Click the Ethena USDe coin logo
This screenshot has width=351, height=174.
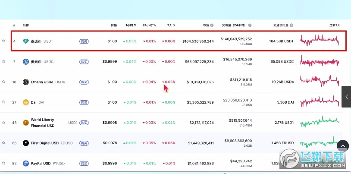(x=26, y=82)
